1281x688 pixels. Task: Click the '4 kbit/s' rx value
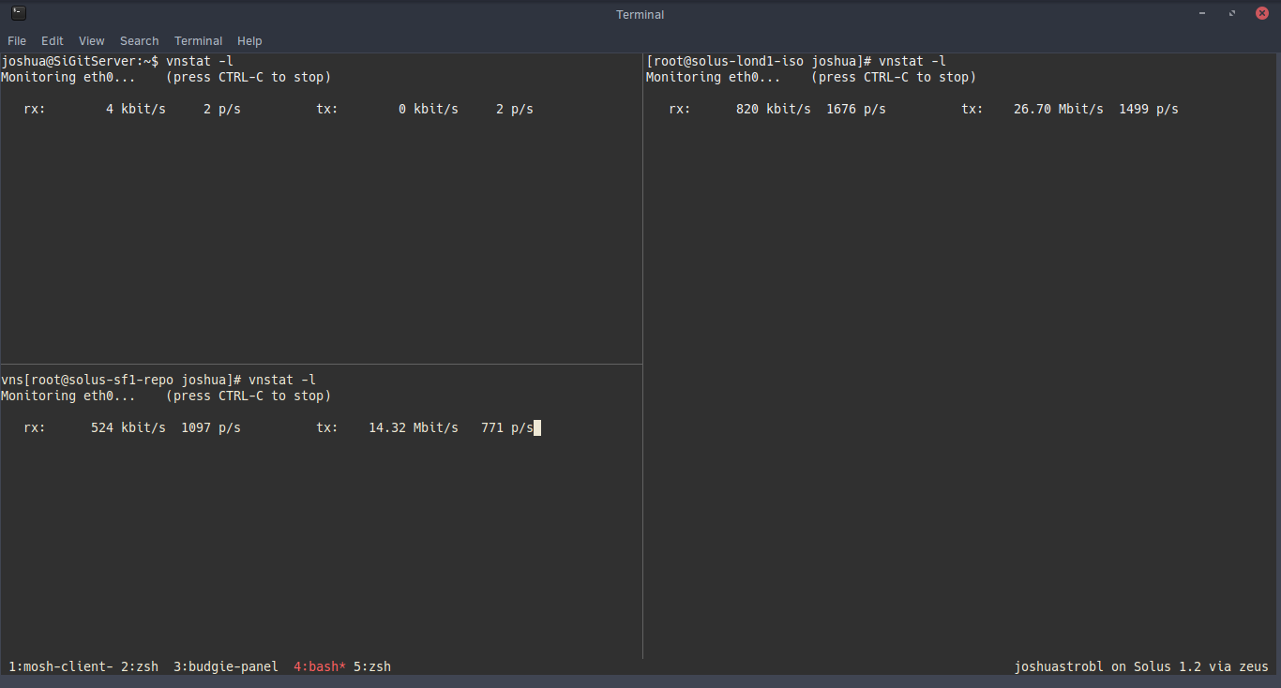coord(136,109)
